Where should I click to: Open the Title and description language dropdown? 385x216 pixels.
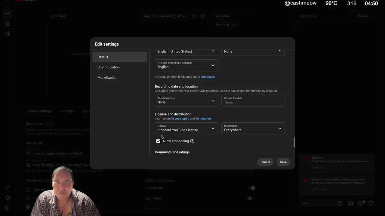click(x=186, y=65)
